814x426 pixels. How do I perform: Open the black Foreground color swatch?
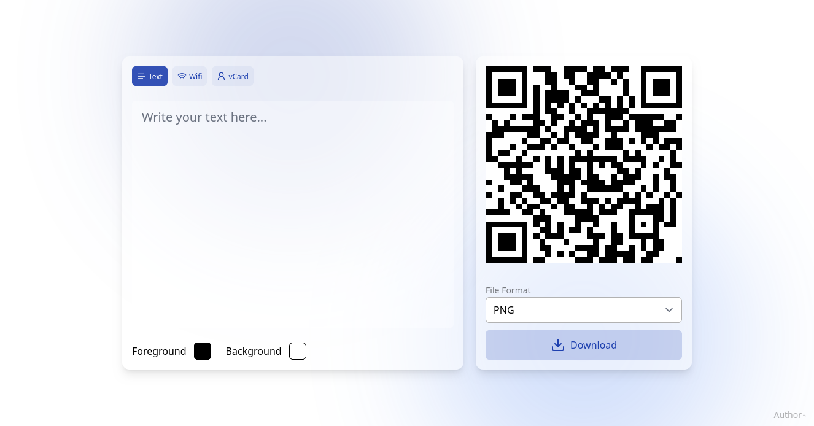pos(203,351)
